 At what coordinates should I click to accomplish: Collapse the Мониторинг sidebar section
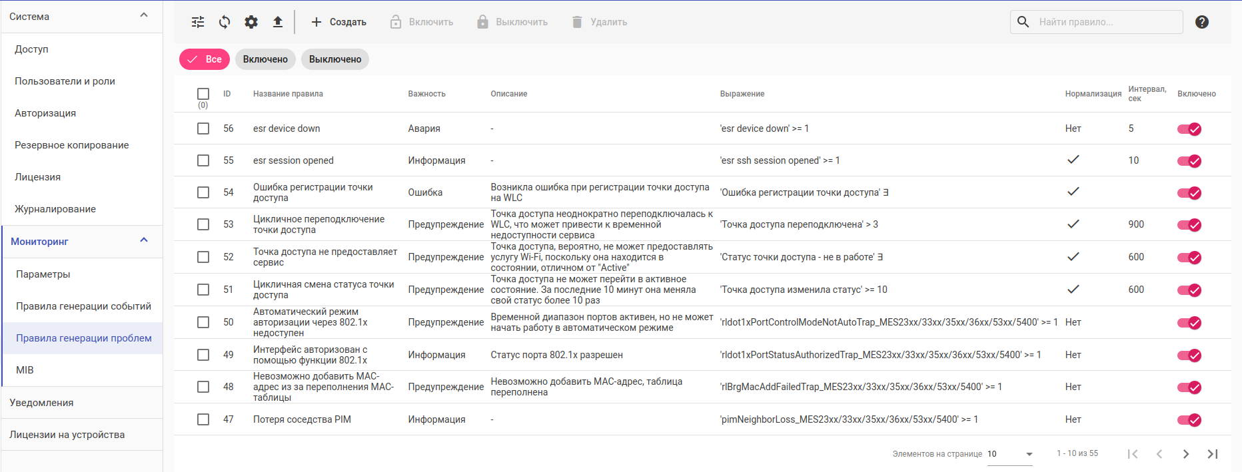click(144, 240)
